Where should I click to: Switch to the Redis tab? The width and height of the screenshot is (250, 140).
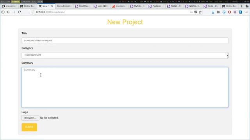click(211, 6)
